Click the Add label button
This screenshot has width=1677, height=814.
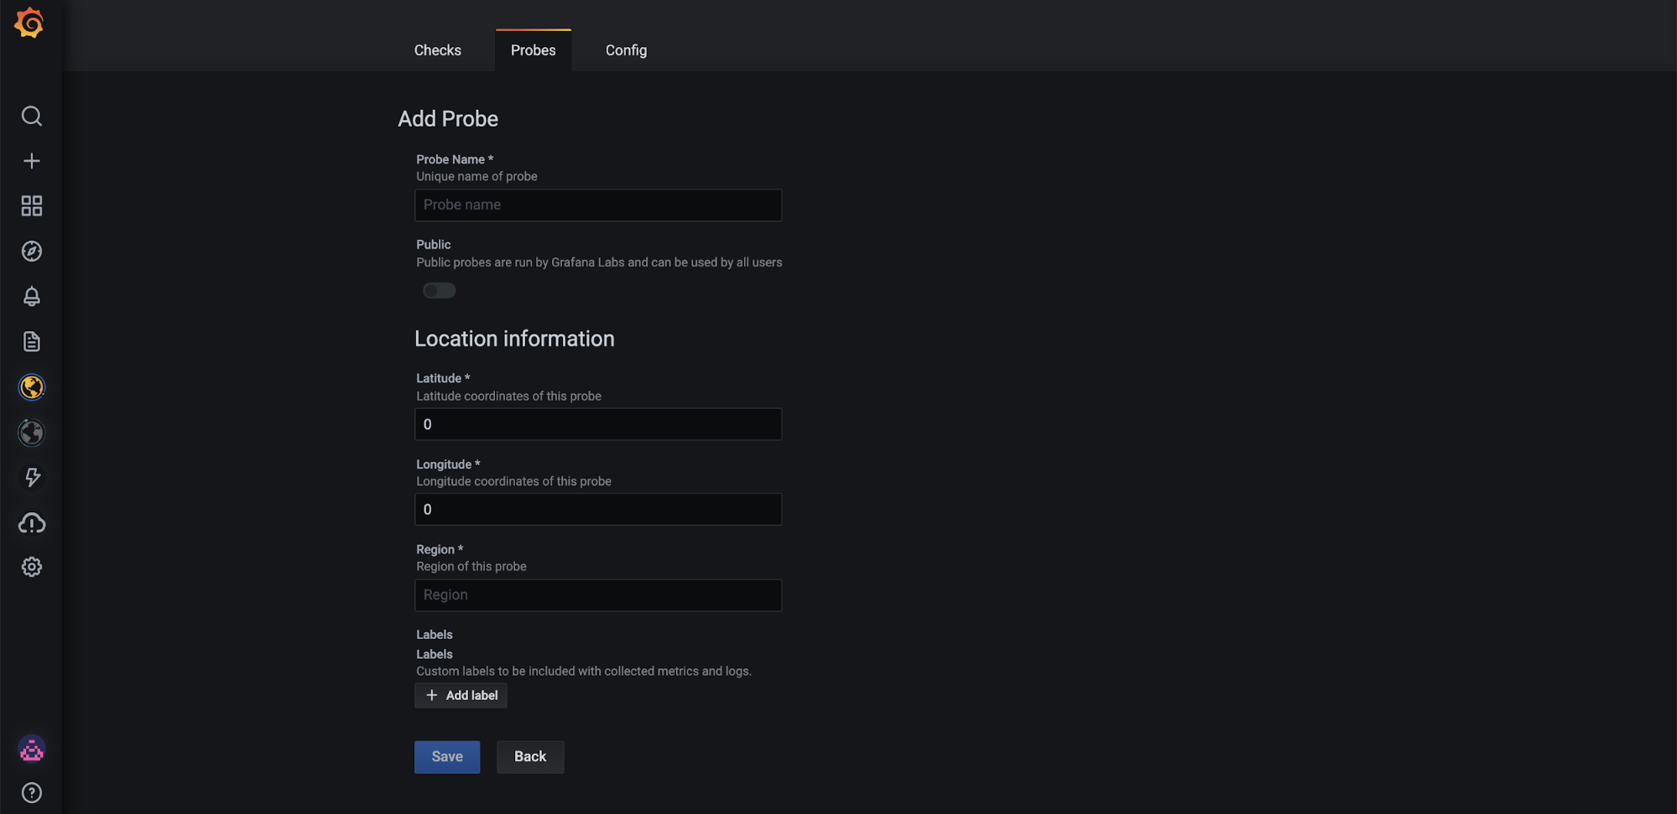point(461,696)
